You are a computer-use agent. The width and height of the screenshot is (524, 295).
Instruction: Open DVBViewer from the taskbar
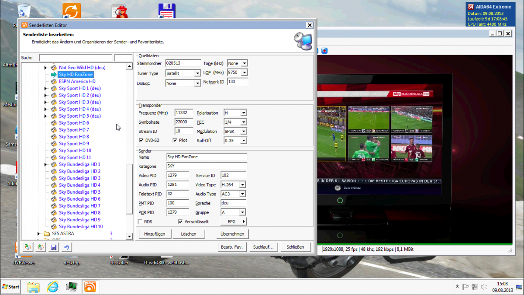click(90, 287)
